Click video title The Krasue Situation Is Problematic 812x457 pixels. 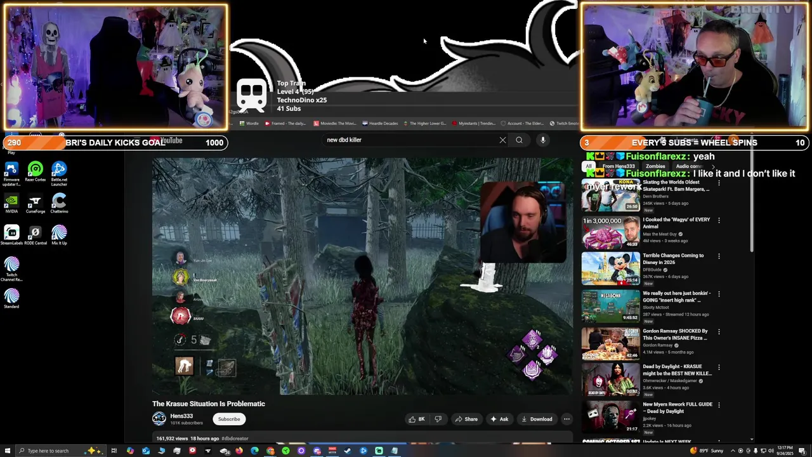pos(209,404)
